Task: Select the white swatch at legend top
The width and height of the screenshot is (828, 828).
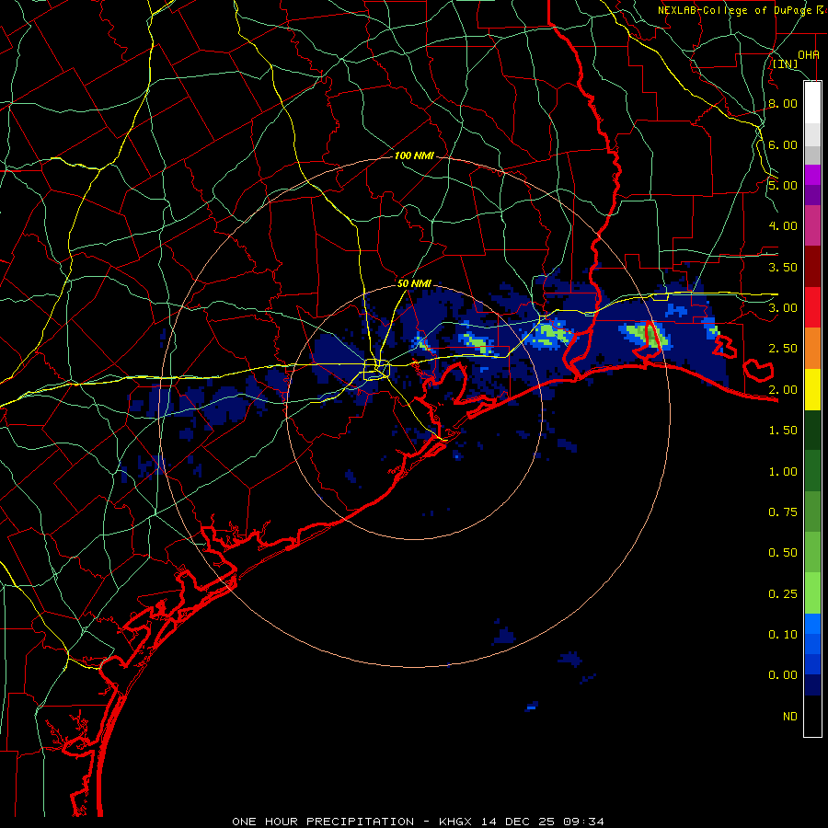Action: pyautogui.click(x=812, y=103)
